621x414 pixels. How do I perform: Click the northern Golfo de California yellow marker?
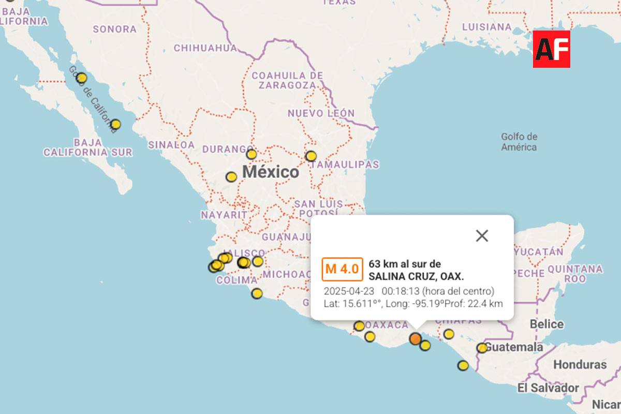[81, 78]
